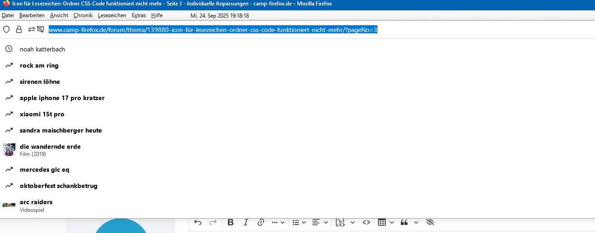Click the crossed-out notification permission icon
Screen dimensions: 595x233
pyautogui.click(x=41, y=30)
